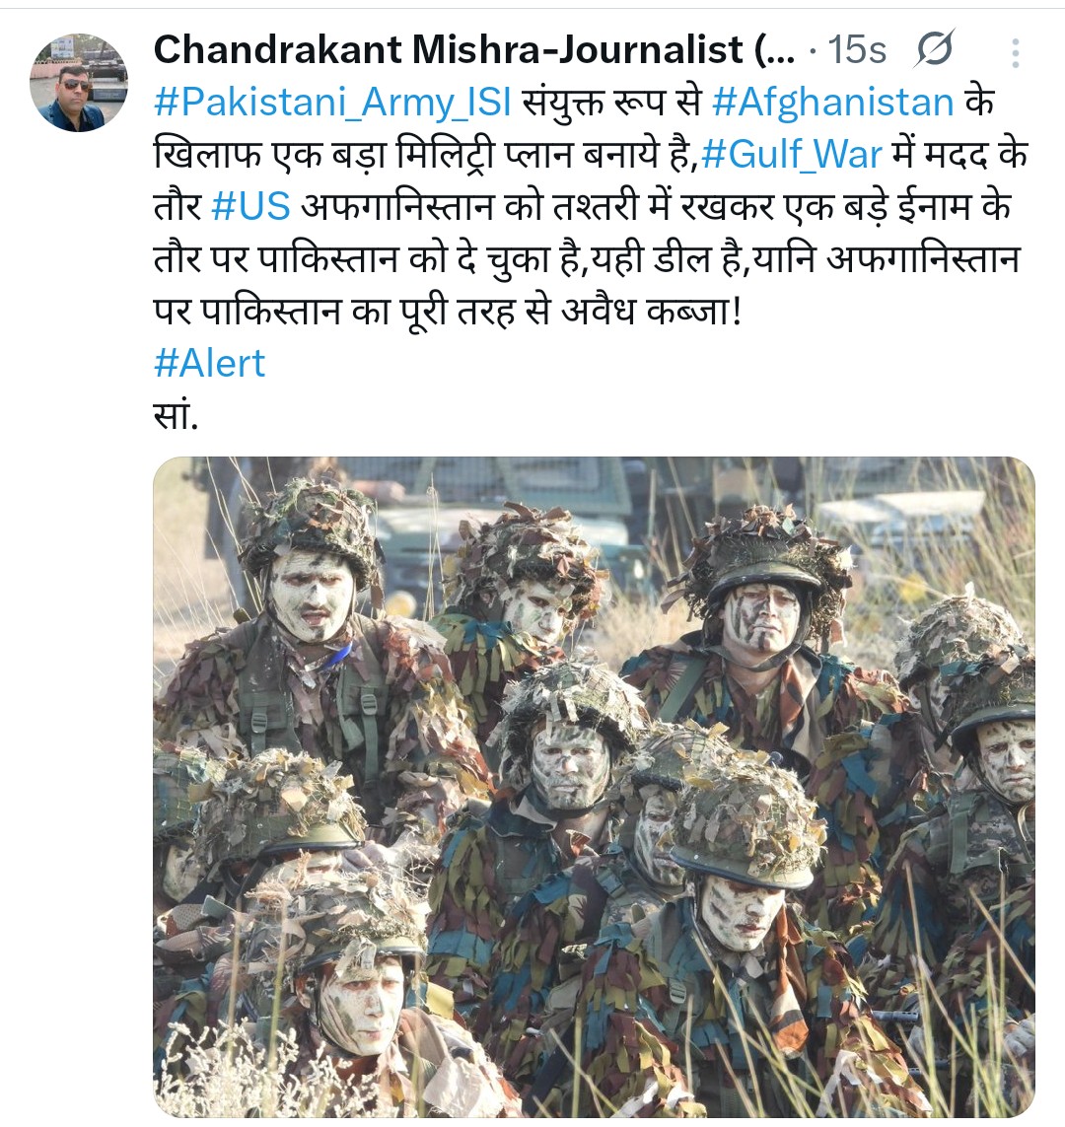Screen dimensions: 1065x1127
Task: Open Grok explain icon beside the timestamp
Action: click(x=935, y=49)
